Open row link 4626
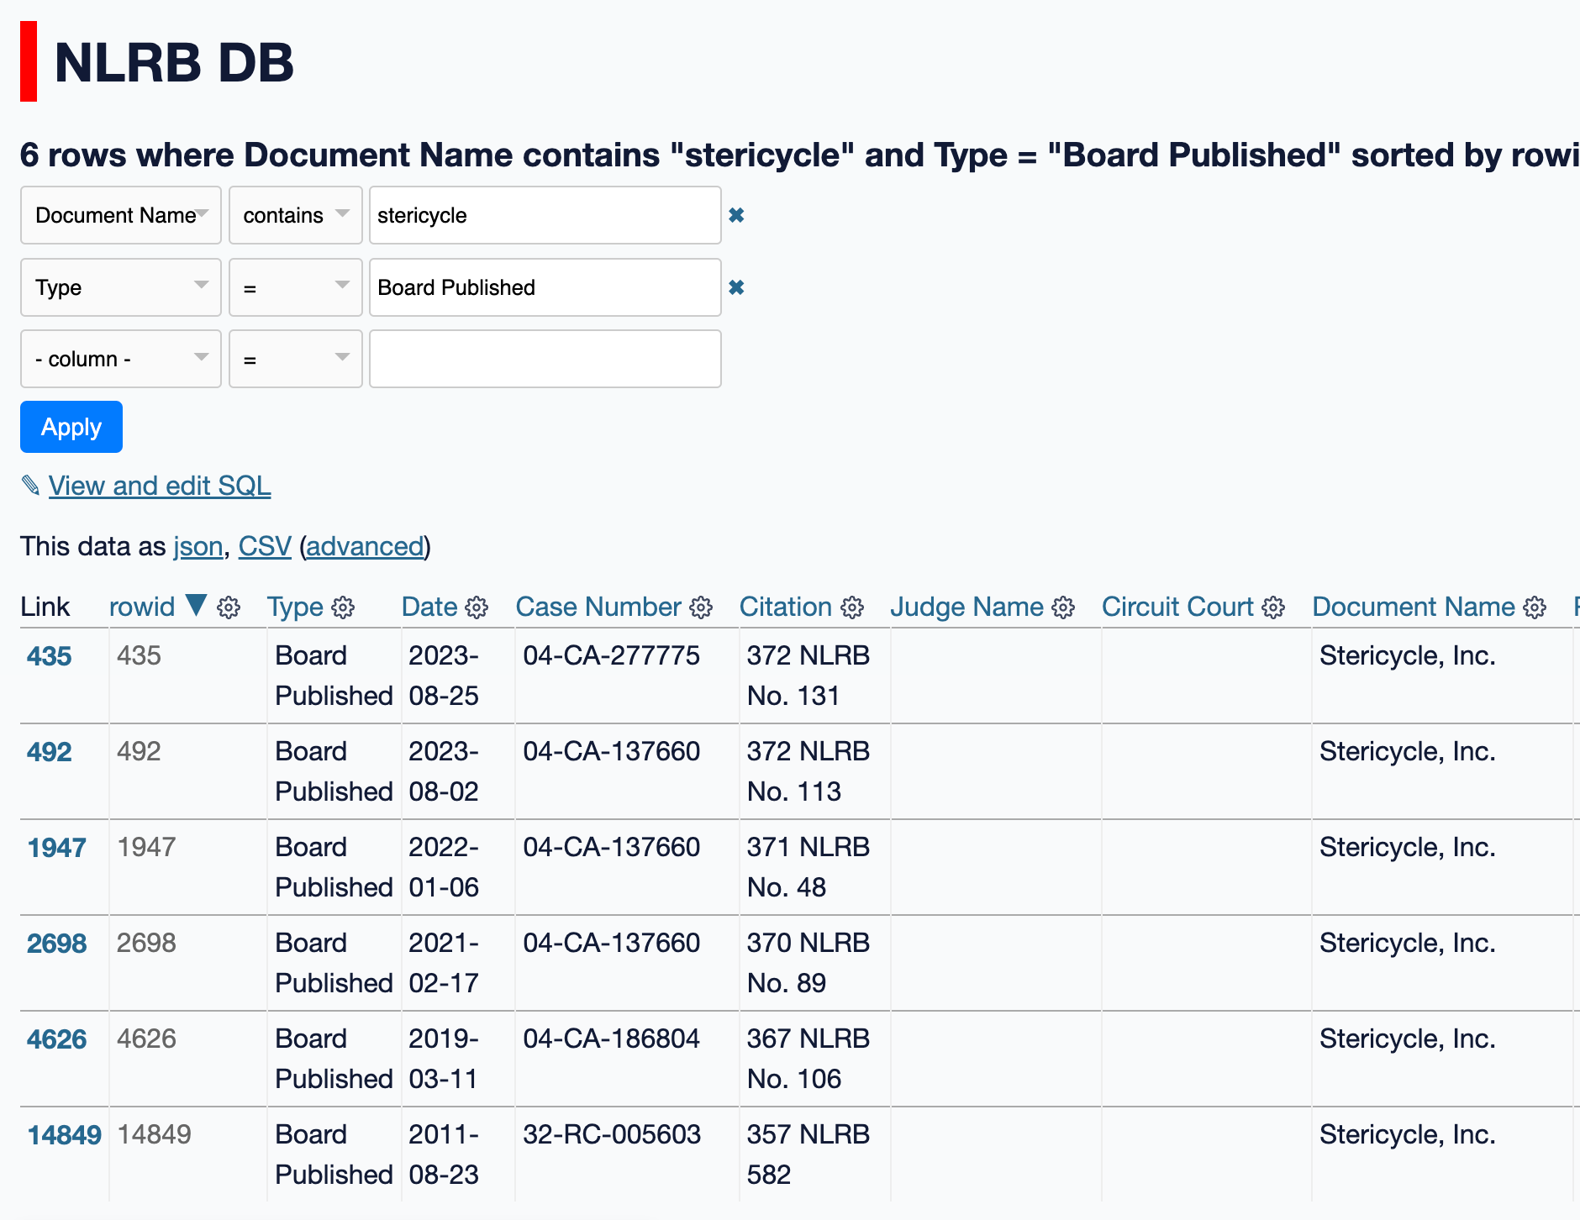The width and height of the screenshot is (1580, 1220). (x=56, y=1039)
